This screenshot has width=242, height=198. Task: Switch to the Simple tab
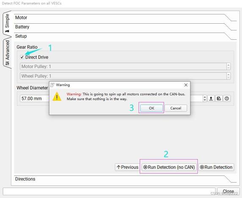7,23
